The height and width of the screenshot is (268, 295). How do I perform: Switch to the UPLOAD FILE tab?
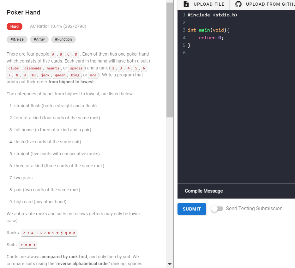pyautogui.click(x=203, y=4)
